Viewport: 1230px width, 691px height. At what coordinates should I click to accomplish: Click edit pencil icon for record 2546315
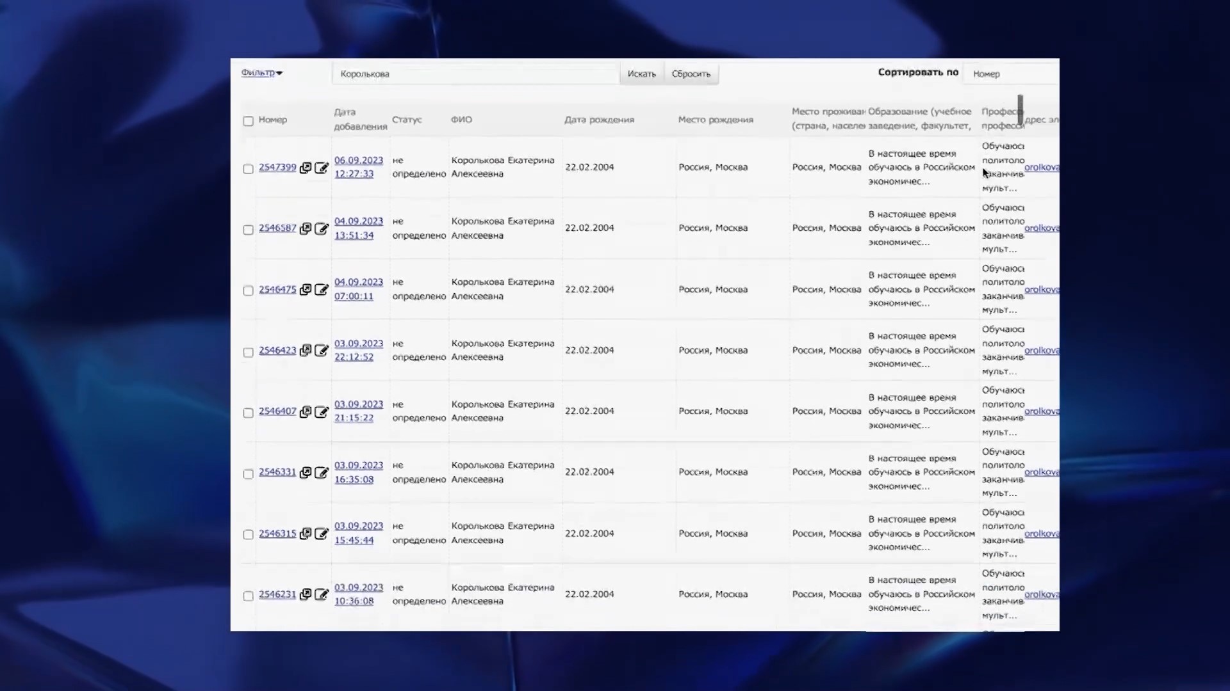point(322,534)
